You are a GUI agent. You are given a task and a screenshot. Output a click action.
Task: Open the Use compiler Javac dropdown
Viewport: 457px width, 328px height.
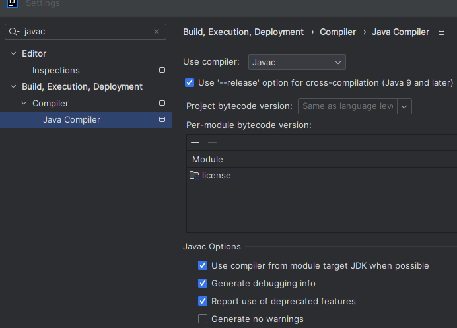297,62
